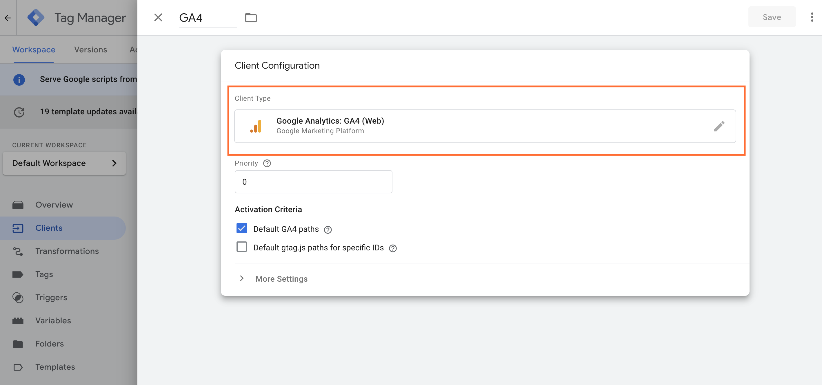Click the Priority input field

coord(313,182)
